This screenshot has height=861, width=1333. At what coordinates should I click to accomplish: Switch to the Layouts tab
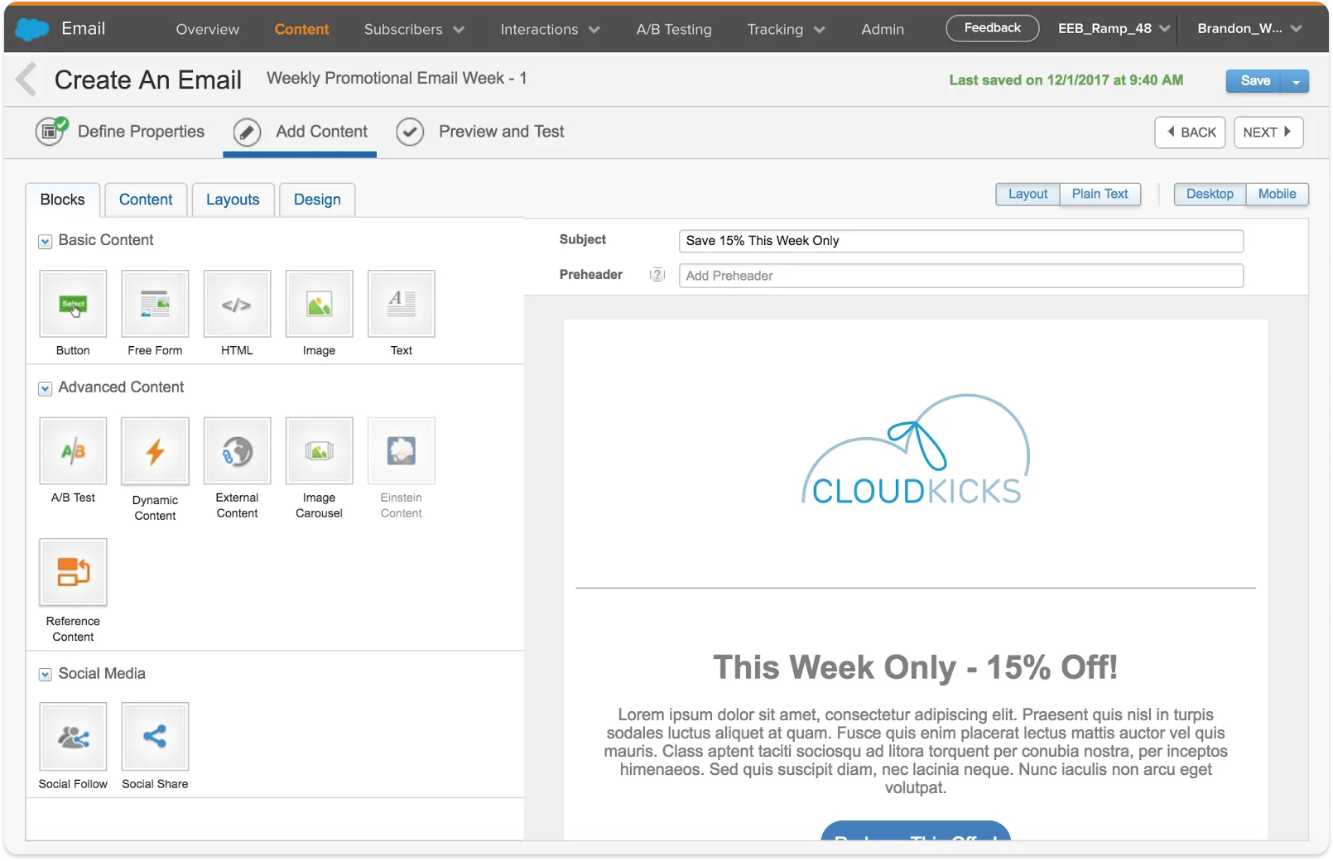tap(233, 200)
